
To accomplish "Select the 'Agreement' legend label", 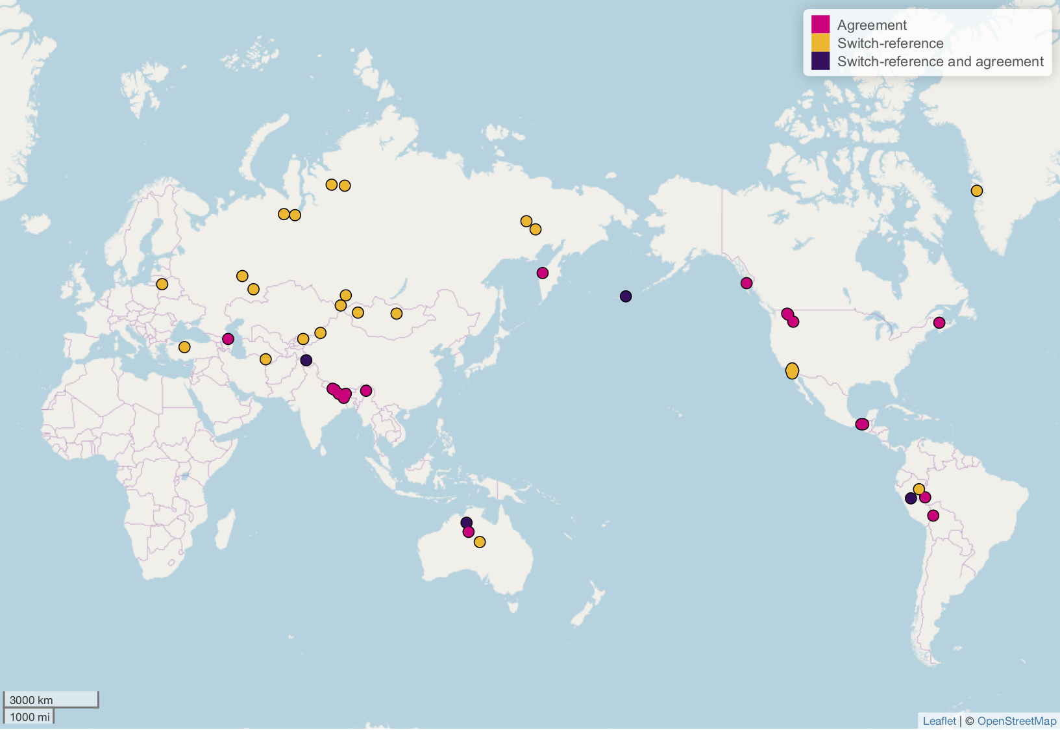I will (x=872, y=25).
